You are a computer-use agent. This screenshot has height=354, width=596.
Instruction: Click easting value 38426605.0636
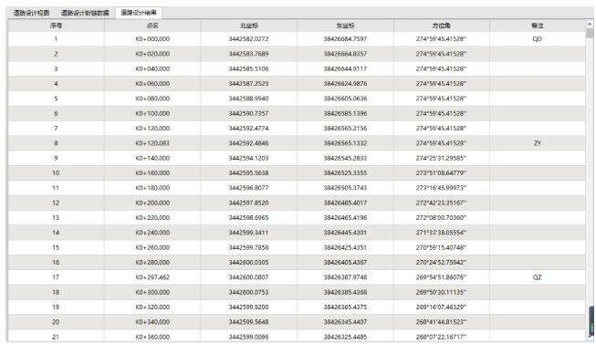tap(345, 99)
